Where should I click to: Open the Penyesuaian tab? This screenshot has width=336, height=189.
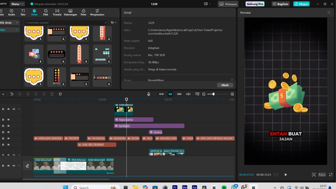click(97, 12)
